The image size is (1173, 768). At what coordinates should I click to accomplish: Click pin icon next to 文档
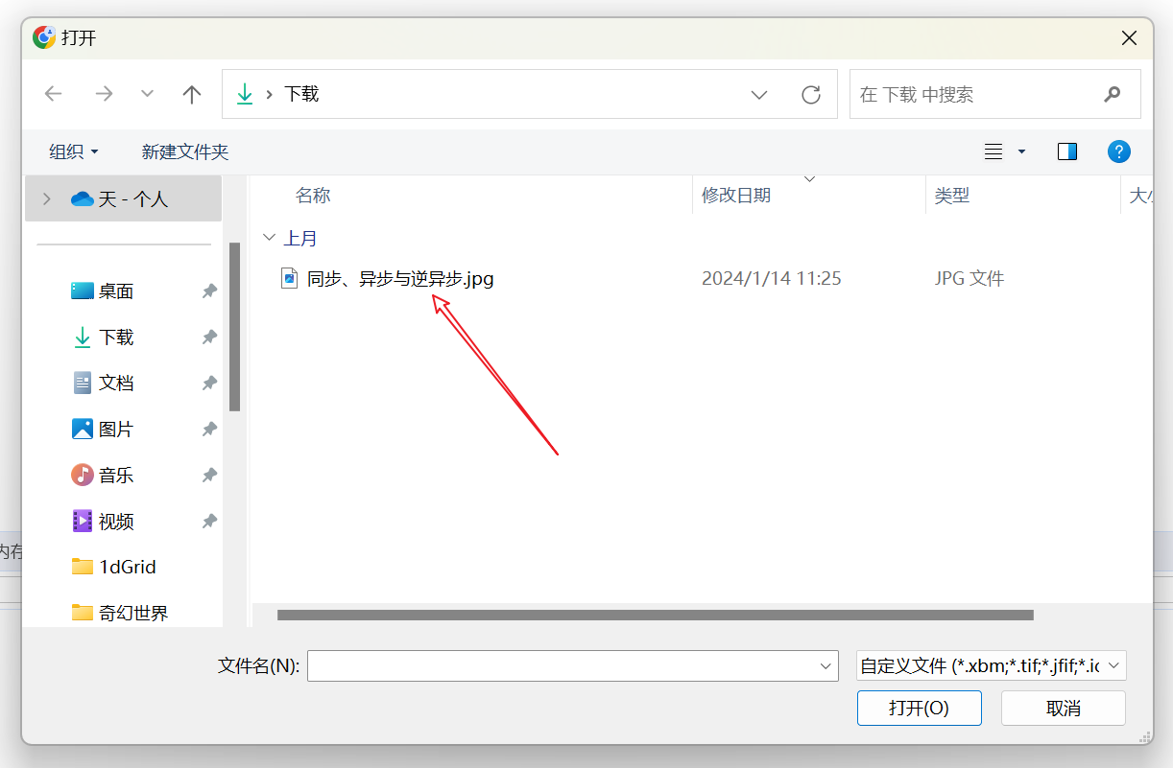pos(209,383)
